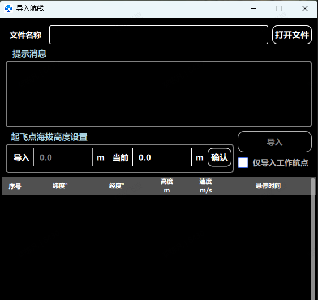Image resolution: width=318 pixels, height=300 pixels.
Task: Click the 导入 altitude input field
Action: pos(63,157)
